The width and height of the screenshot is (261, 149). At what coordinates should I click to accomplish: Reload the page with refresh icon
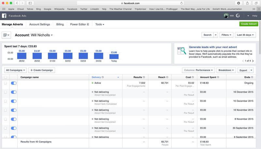(x=181, y=3)
